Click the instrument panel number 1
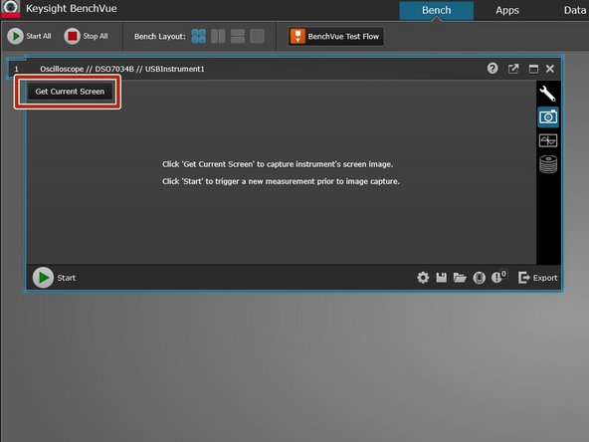The width and height of the screenshot is (589, 442). [x=16, y=69]
